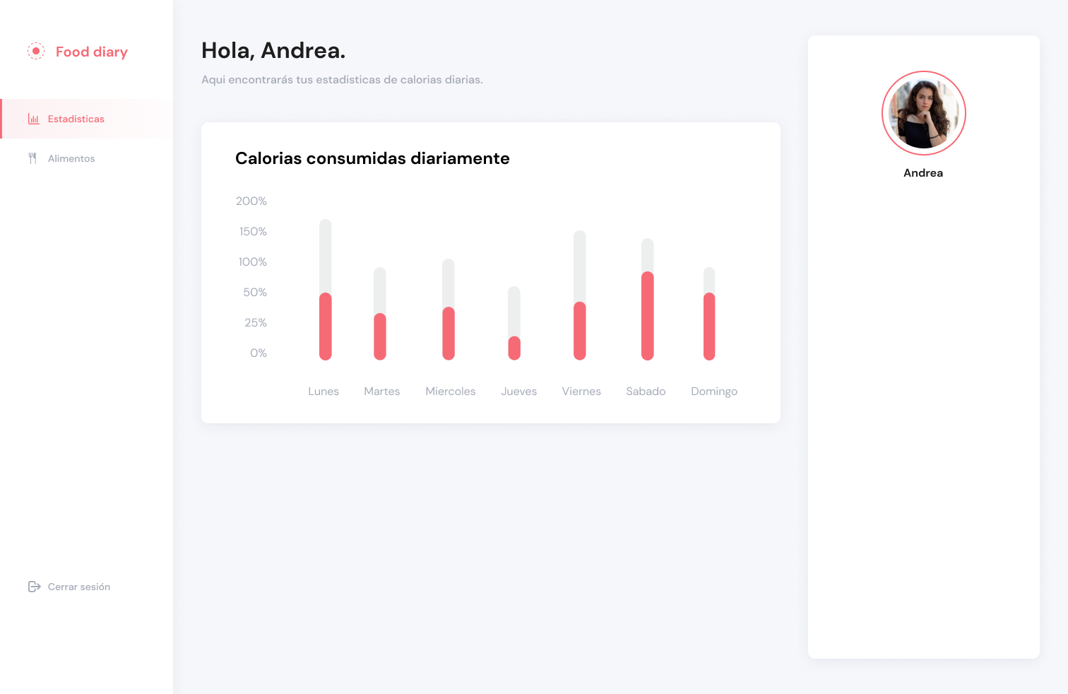Screen dimensions: 1068x694
Task: Click the Domingo day label
Action: (x=714, y=392)
